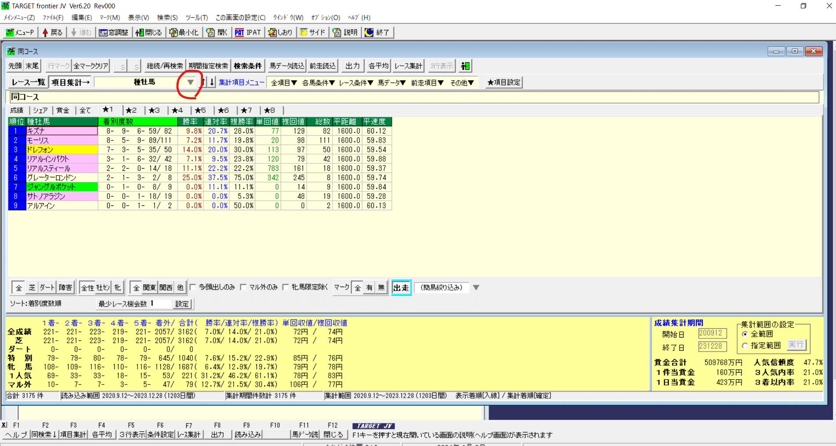Image resolution: width=836 pixels, height=446 pixels.
Task: Toggle the 関東 region filter
Action: coord(149,288)
